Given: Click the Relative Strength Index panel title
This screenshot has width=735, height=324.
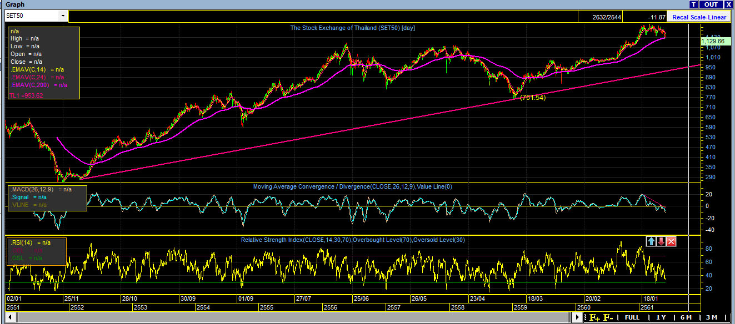Looking at the screenshot, I should (x=353, y=240).
